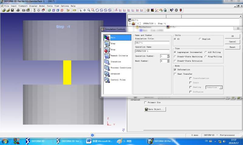Viewport: 243px width, 145px height.
Task: Select the magnifier zoom tool
Action: point(89,10)
